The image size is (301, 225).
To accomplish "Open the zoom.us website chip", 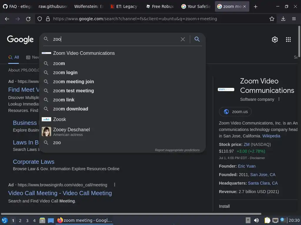I will [235, 112].
